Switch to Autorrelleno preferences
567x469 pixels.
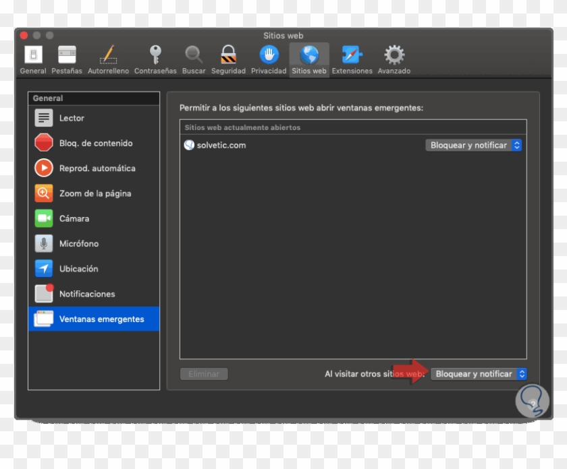[108, 55]
